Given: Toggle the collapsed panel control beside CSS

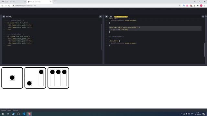Looking at the screenshot, I should 206,16.
